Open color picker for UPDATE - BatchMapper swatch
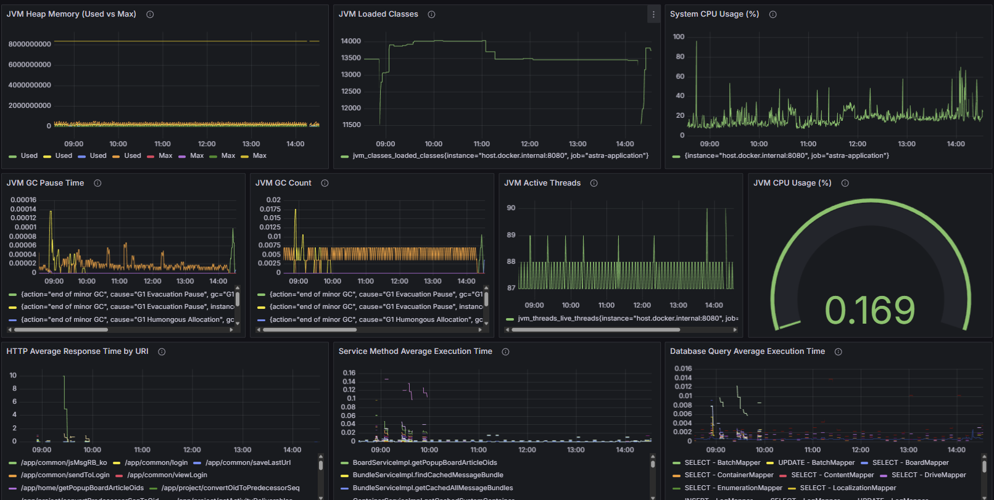 coord(770,463)
